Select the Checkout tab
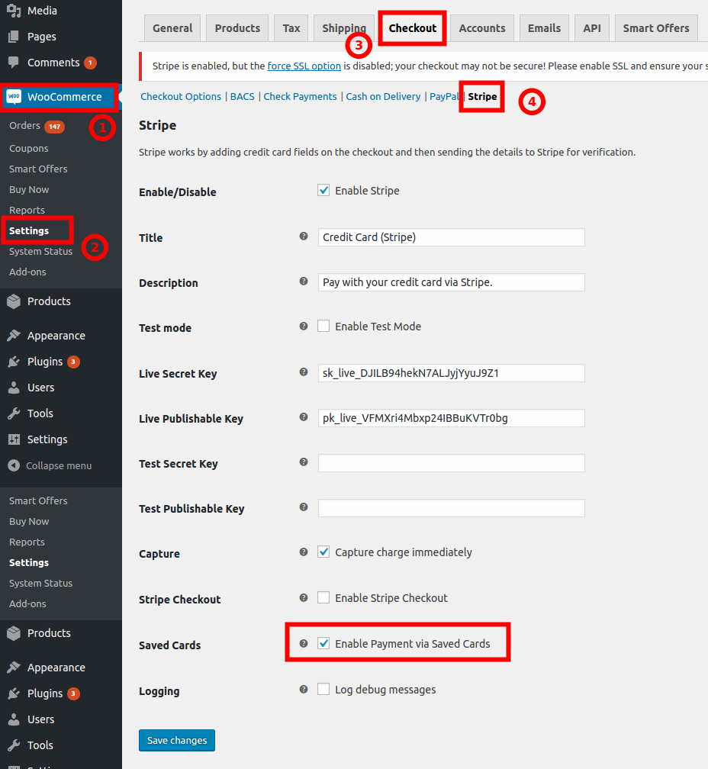Image resolution: width=708 pixels, height=769 pixels. click(412, 28)
